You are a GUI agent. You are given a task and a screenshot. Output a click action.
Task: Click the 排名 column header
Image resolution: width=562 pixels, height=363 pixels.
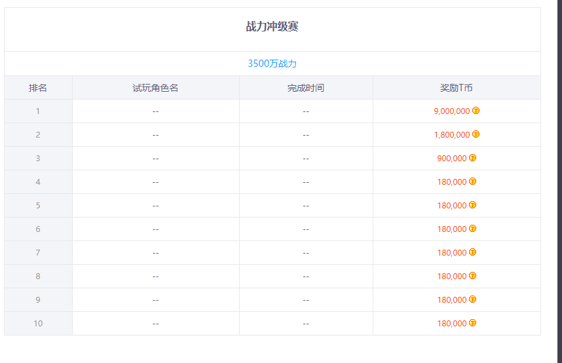[38, 88]
